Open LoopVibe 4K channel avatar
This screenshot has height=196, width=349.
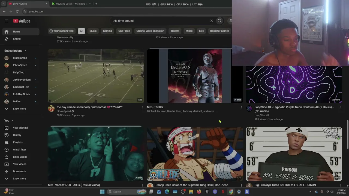coord(249,109)
